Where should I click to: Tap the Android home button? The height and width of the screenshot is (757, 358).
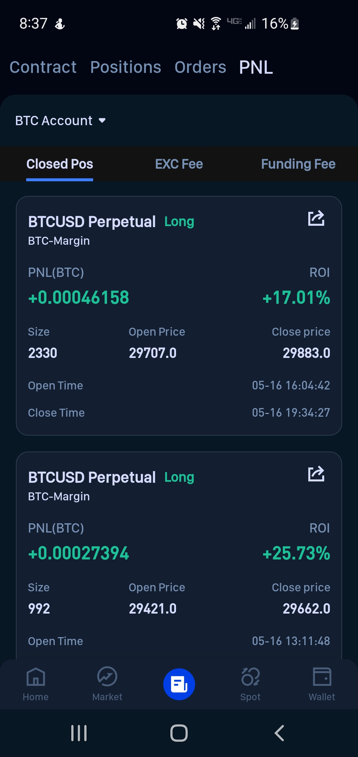point(179,733)
